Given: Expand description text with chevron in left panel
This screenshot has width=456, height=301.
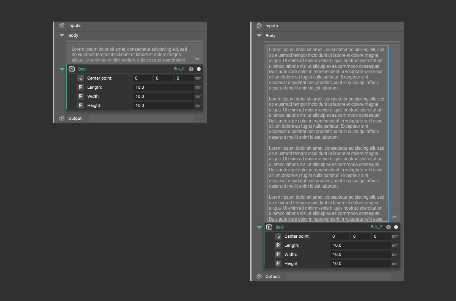Looking at the screenshot, I should pos(197,59).
